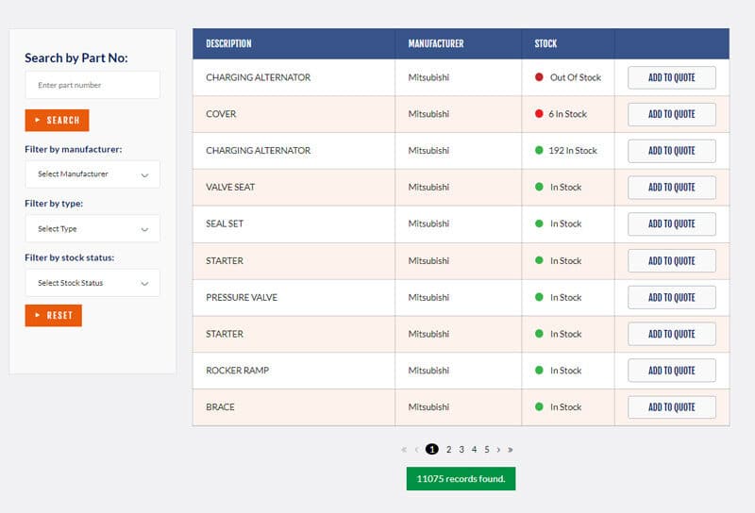Click red status dot for Out Of Stock
Image resolution: width=755 pixels, height=513 pixels.
coord(539,77)
